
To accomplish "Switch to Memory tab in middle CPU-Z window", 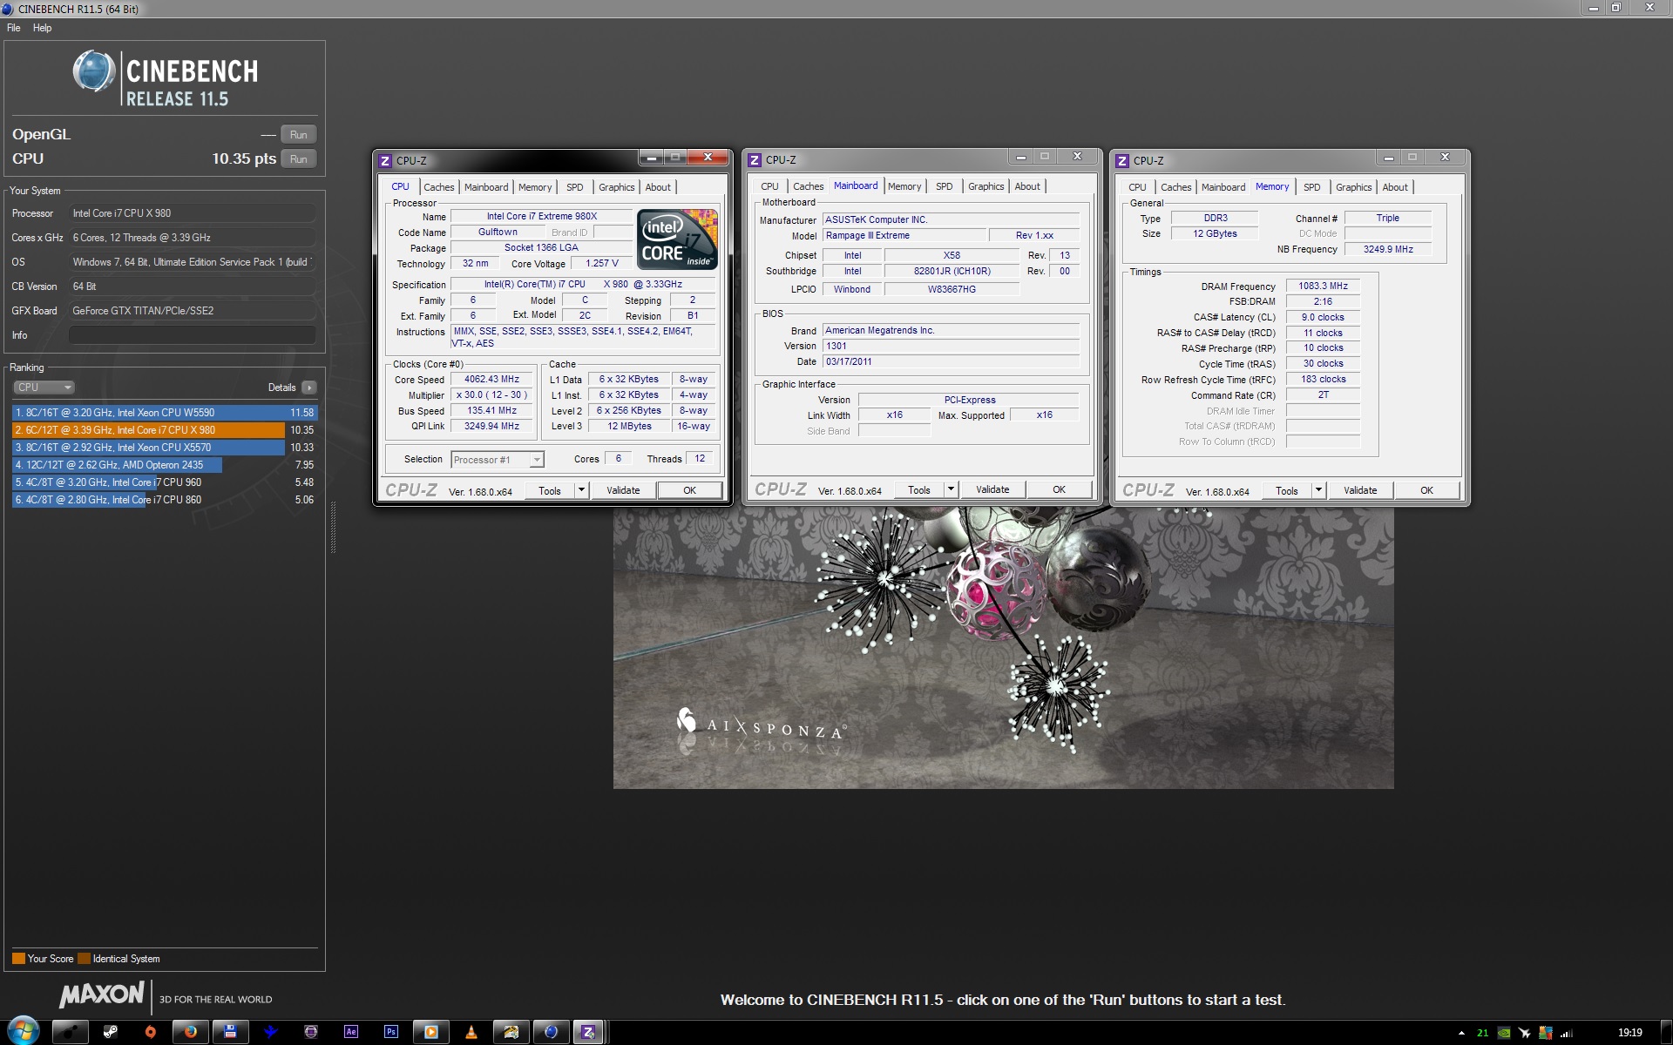I will (904, 186).
